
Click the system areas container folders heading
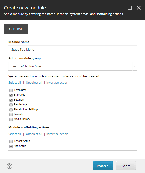(x=54, y=76)
